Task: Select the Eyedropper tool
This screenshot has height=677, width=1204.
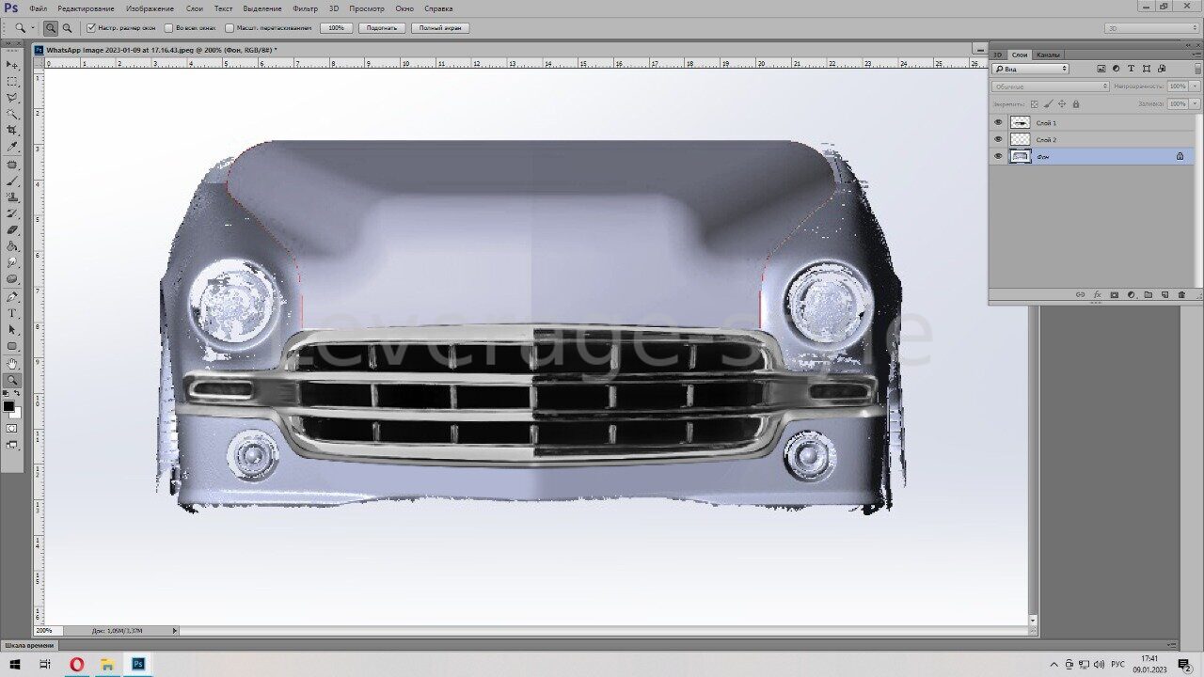Action: click(12, 147)
